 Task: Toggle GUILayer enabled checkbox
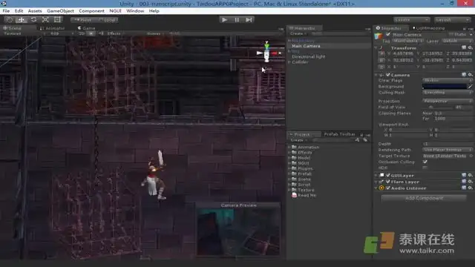pos(387,175)
